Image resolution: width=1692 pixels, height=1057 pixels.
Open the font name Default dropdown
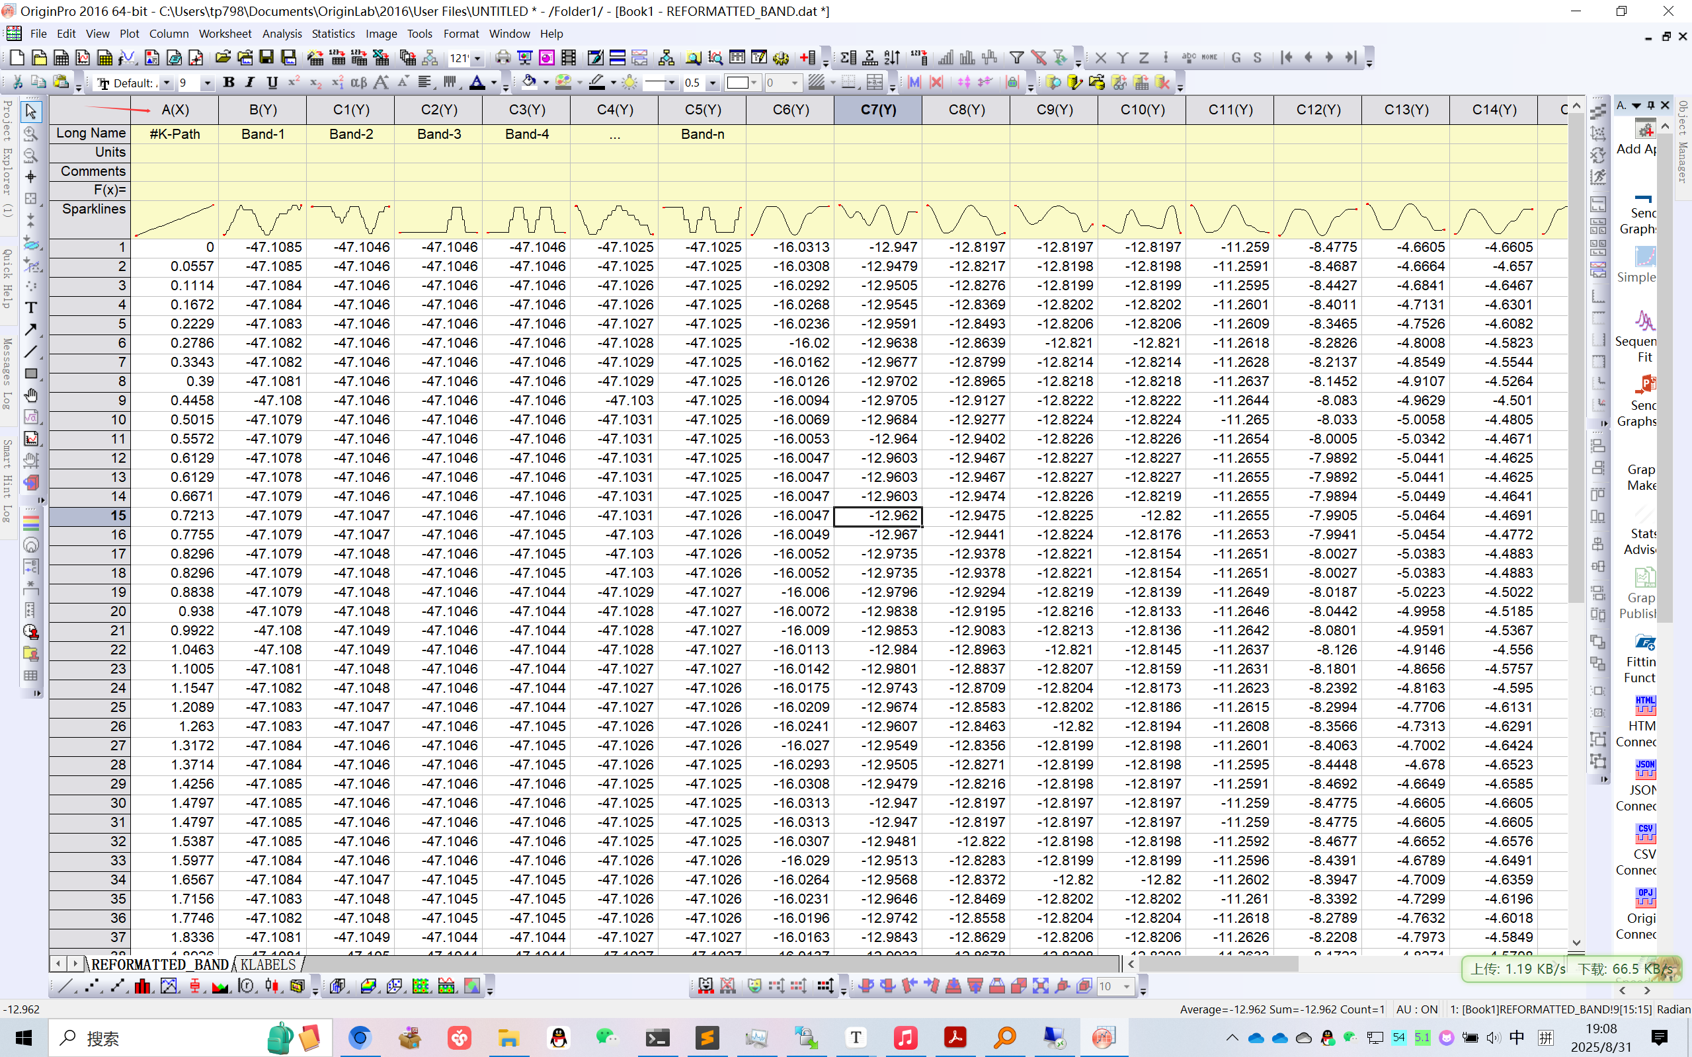pos(167,83)
